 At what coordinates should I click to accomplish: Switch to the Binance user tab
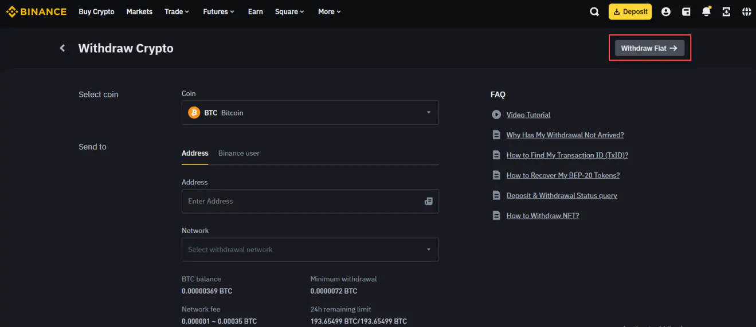[x=239, y=153]
